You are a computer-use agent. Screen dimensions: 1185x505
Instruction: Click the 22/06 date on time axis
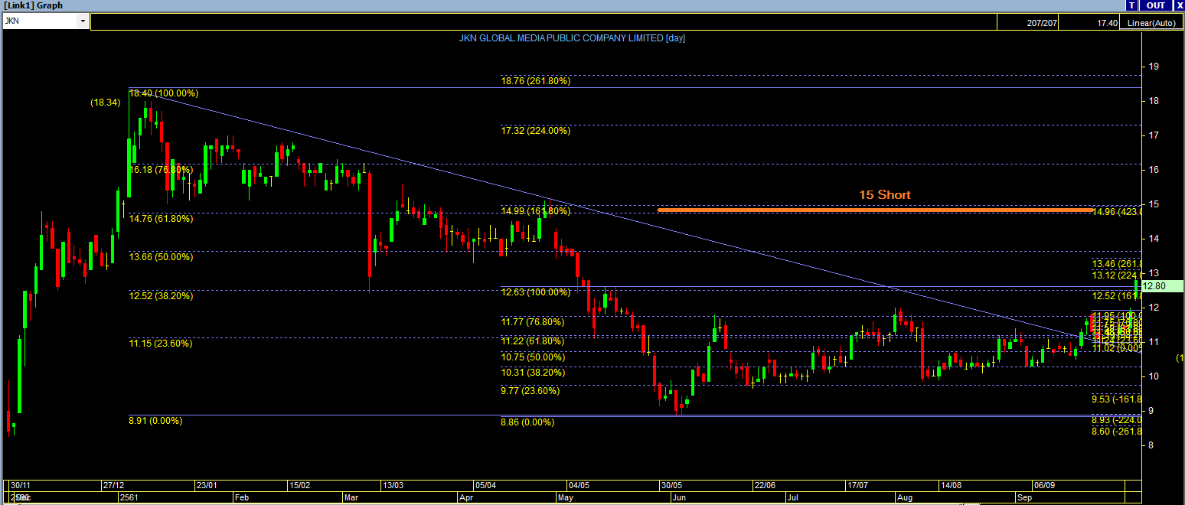[x=765, y=485]
